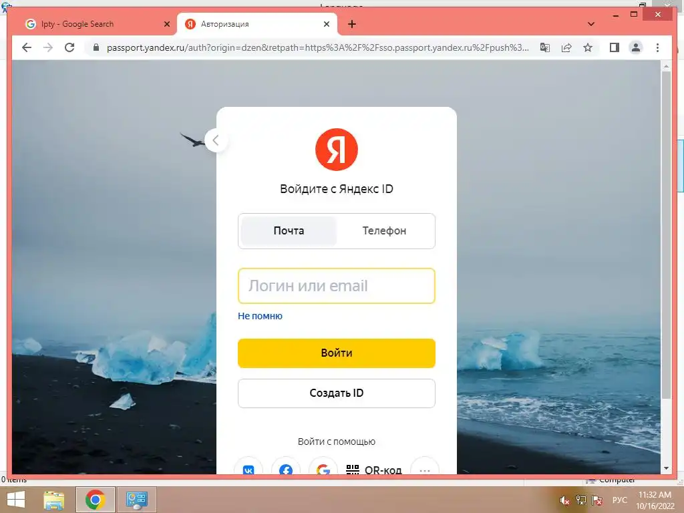684x513 pixels.
Task: Click the Action Center flag tray icon
Action: 597,500
